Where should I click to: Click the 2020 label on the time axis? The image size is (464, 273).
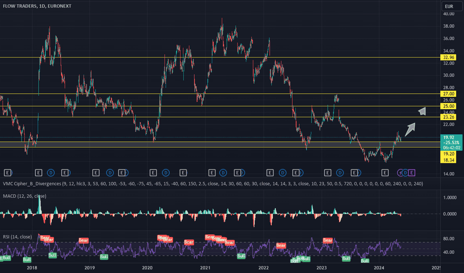[x=147, y=268]
